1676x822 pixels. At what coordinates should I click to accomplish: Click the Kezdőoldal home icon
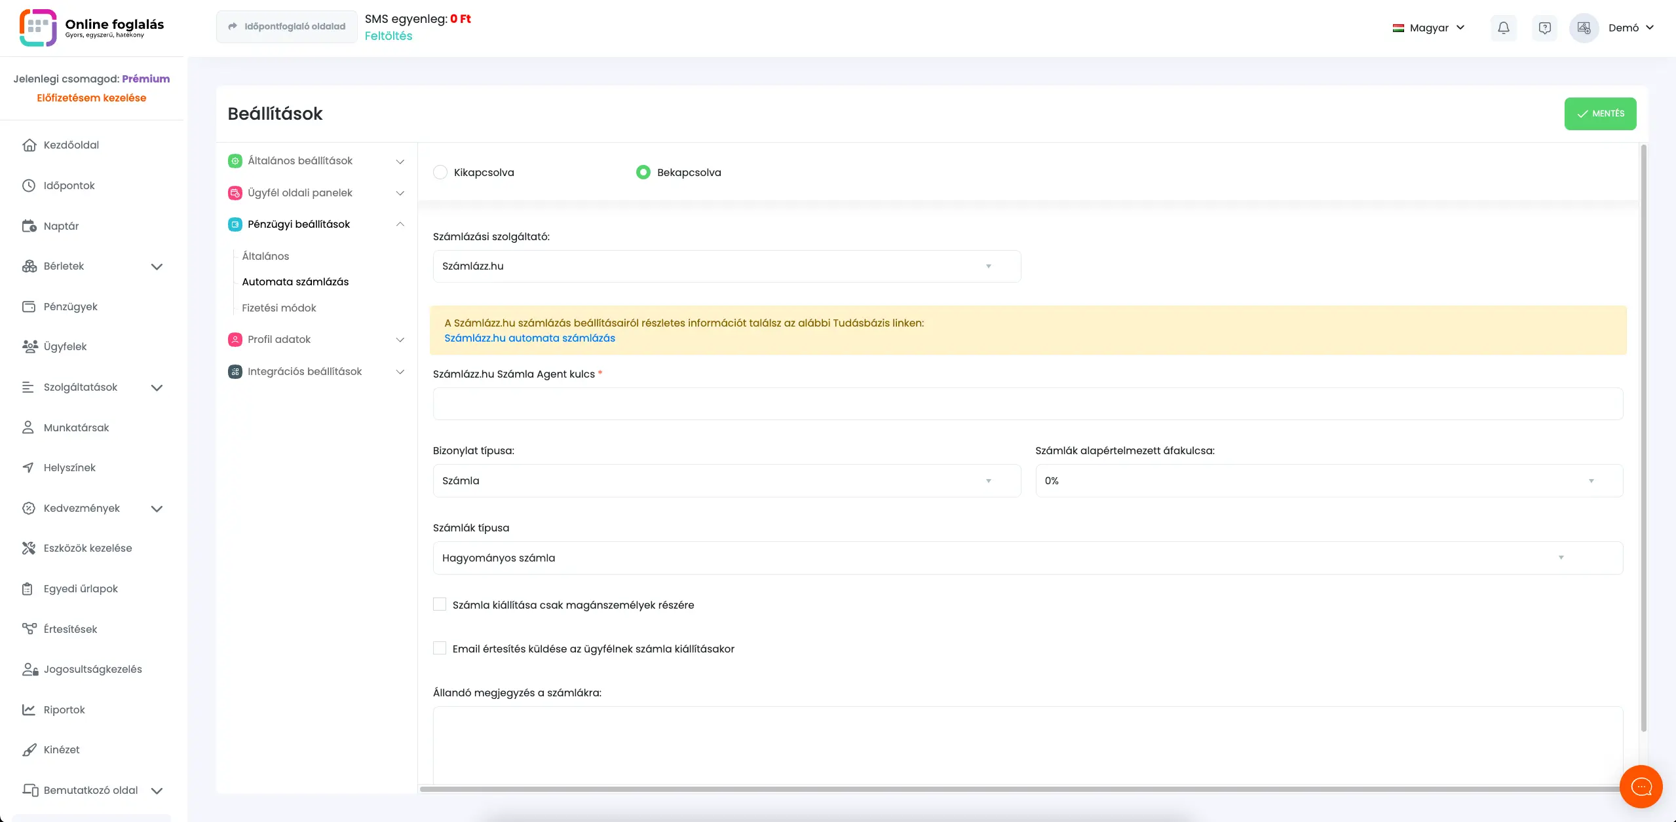point(29,145)
